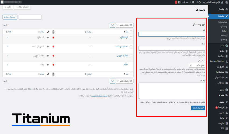Open the دسته مادر parent category dropdown
229x134 pixels.
pyautogui.click(x=197, y=65)
